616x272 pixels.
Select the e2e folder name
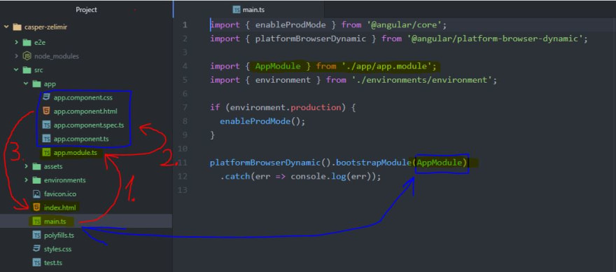coord(40,43)
